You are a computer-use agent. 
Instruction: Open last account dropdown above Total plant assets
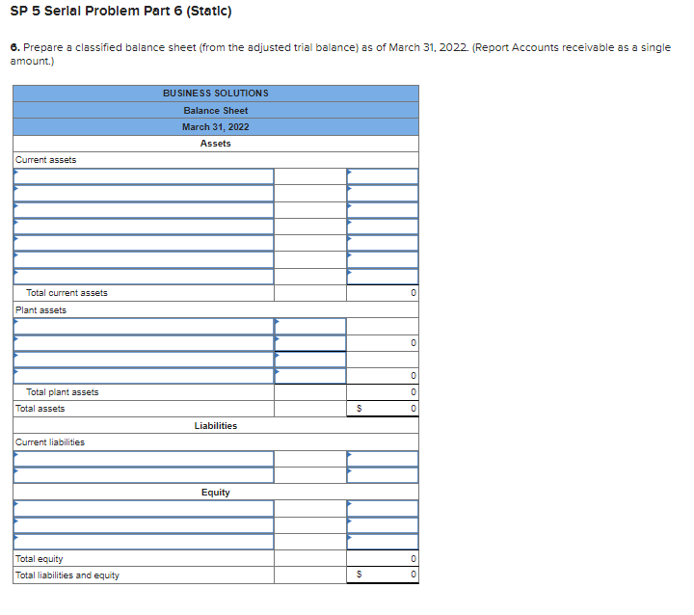[144, 376]
